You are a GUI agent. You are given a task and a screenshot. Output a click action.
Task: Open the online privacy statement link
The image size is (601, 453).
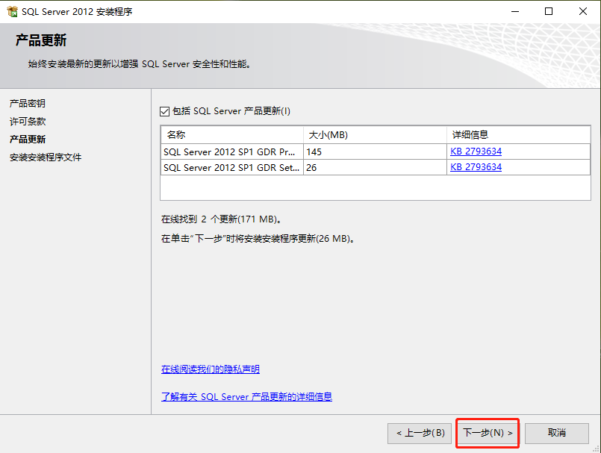211,369
